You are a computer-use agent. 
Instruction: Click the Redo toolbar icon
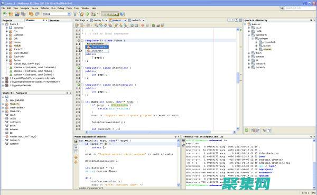(x=37, y=14)
